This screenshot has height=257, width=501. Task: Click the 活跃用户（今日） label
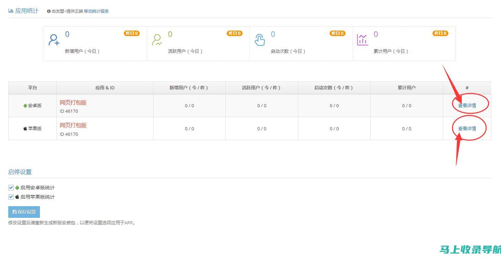tap(186, 51)
